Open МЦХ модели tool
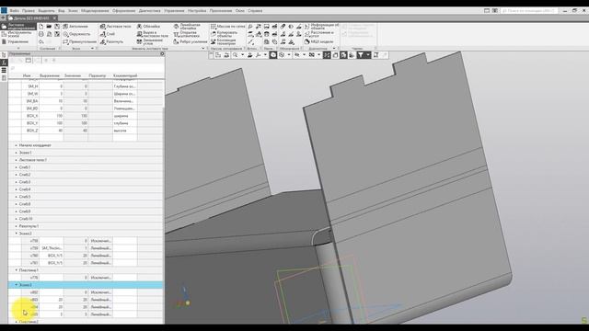The height and width of the screenshot is (331, 589). point(318,41)
